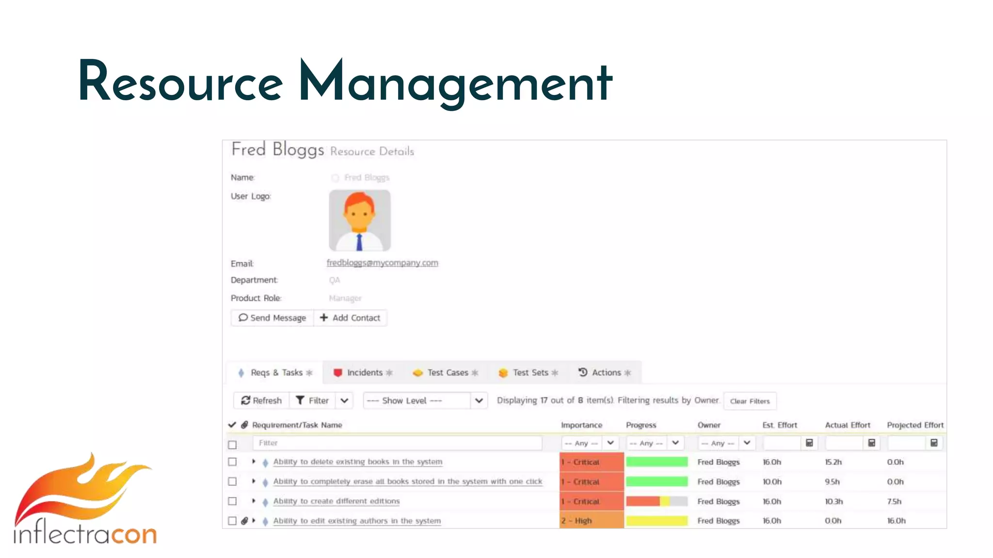
Task: Expand the 'delete existing books' requirement row
Action: (x=254, y=462)
